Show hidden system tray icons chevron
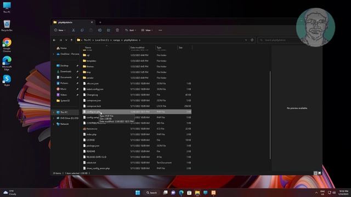Screen dimensions: 351x197 316,193
